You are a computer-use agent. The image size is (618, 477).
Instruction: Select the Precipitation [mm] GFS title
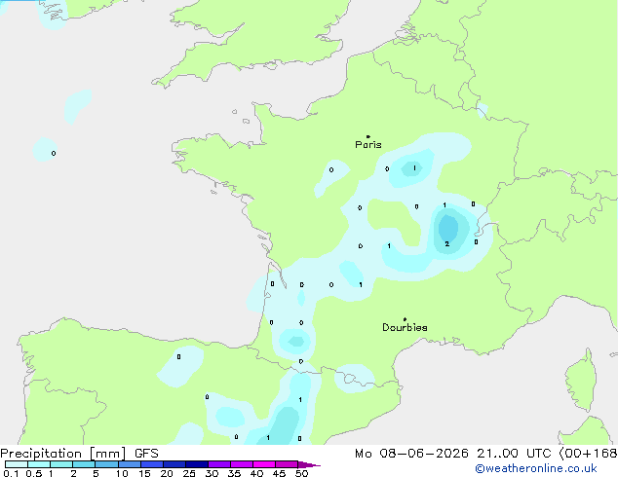click(x=79, y=454)
